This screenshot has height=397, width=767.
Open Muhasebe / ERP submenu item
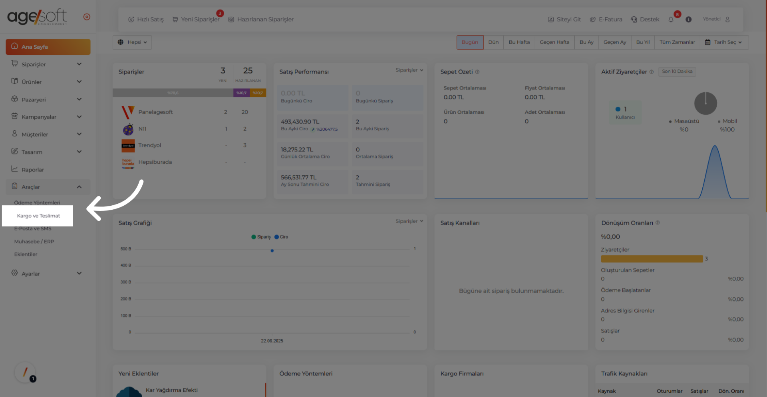34,242
